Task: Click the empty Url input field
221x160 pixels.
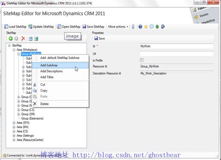Action: (177, 54)
